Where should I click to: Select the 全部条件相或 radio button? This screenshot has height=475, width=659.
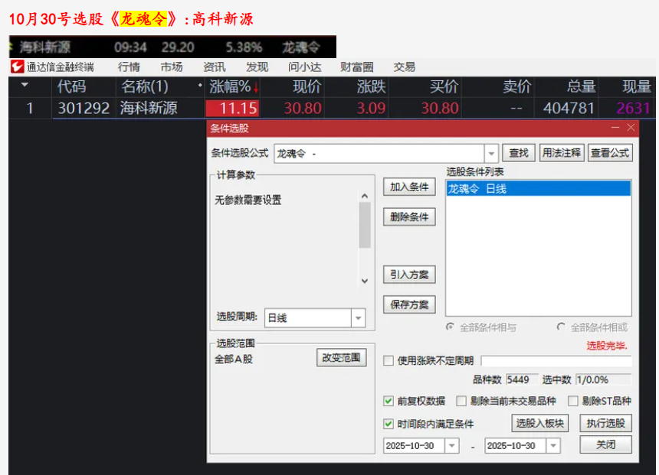point(562,327)
